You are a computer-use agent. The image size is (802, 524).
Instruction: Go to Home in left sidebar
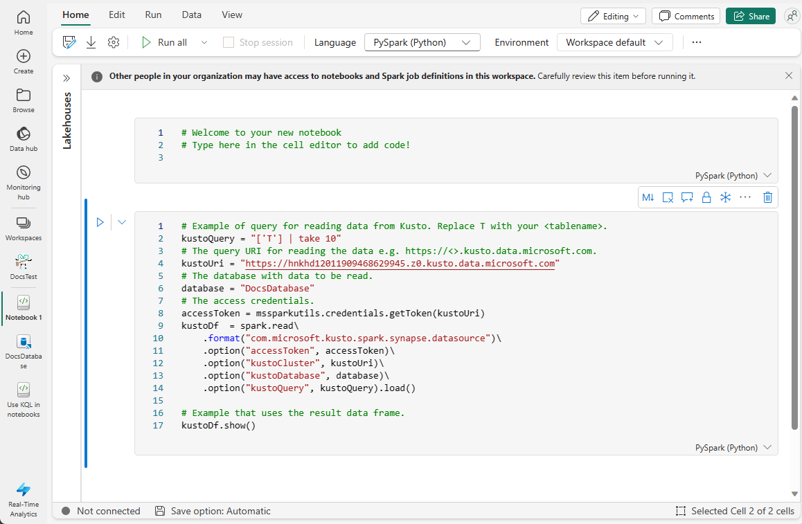coord(24,23)
